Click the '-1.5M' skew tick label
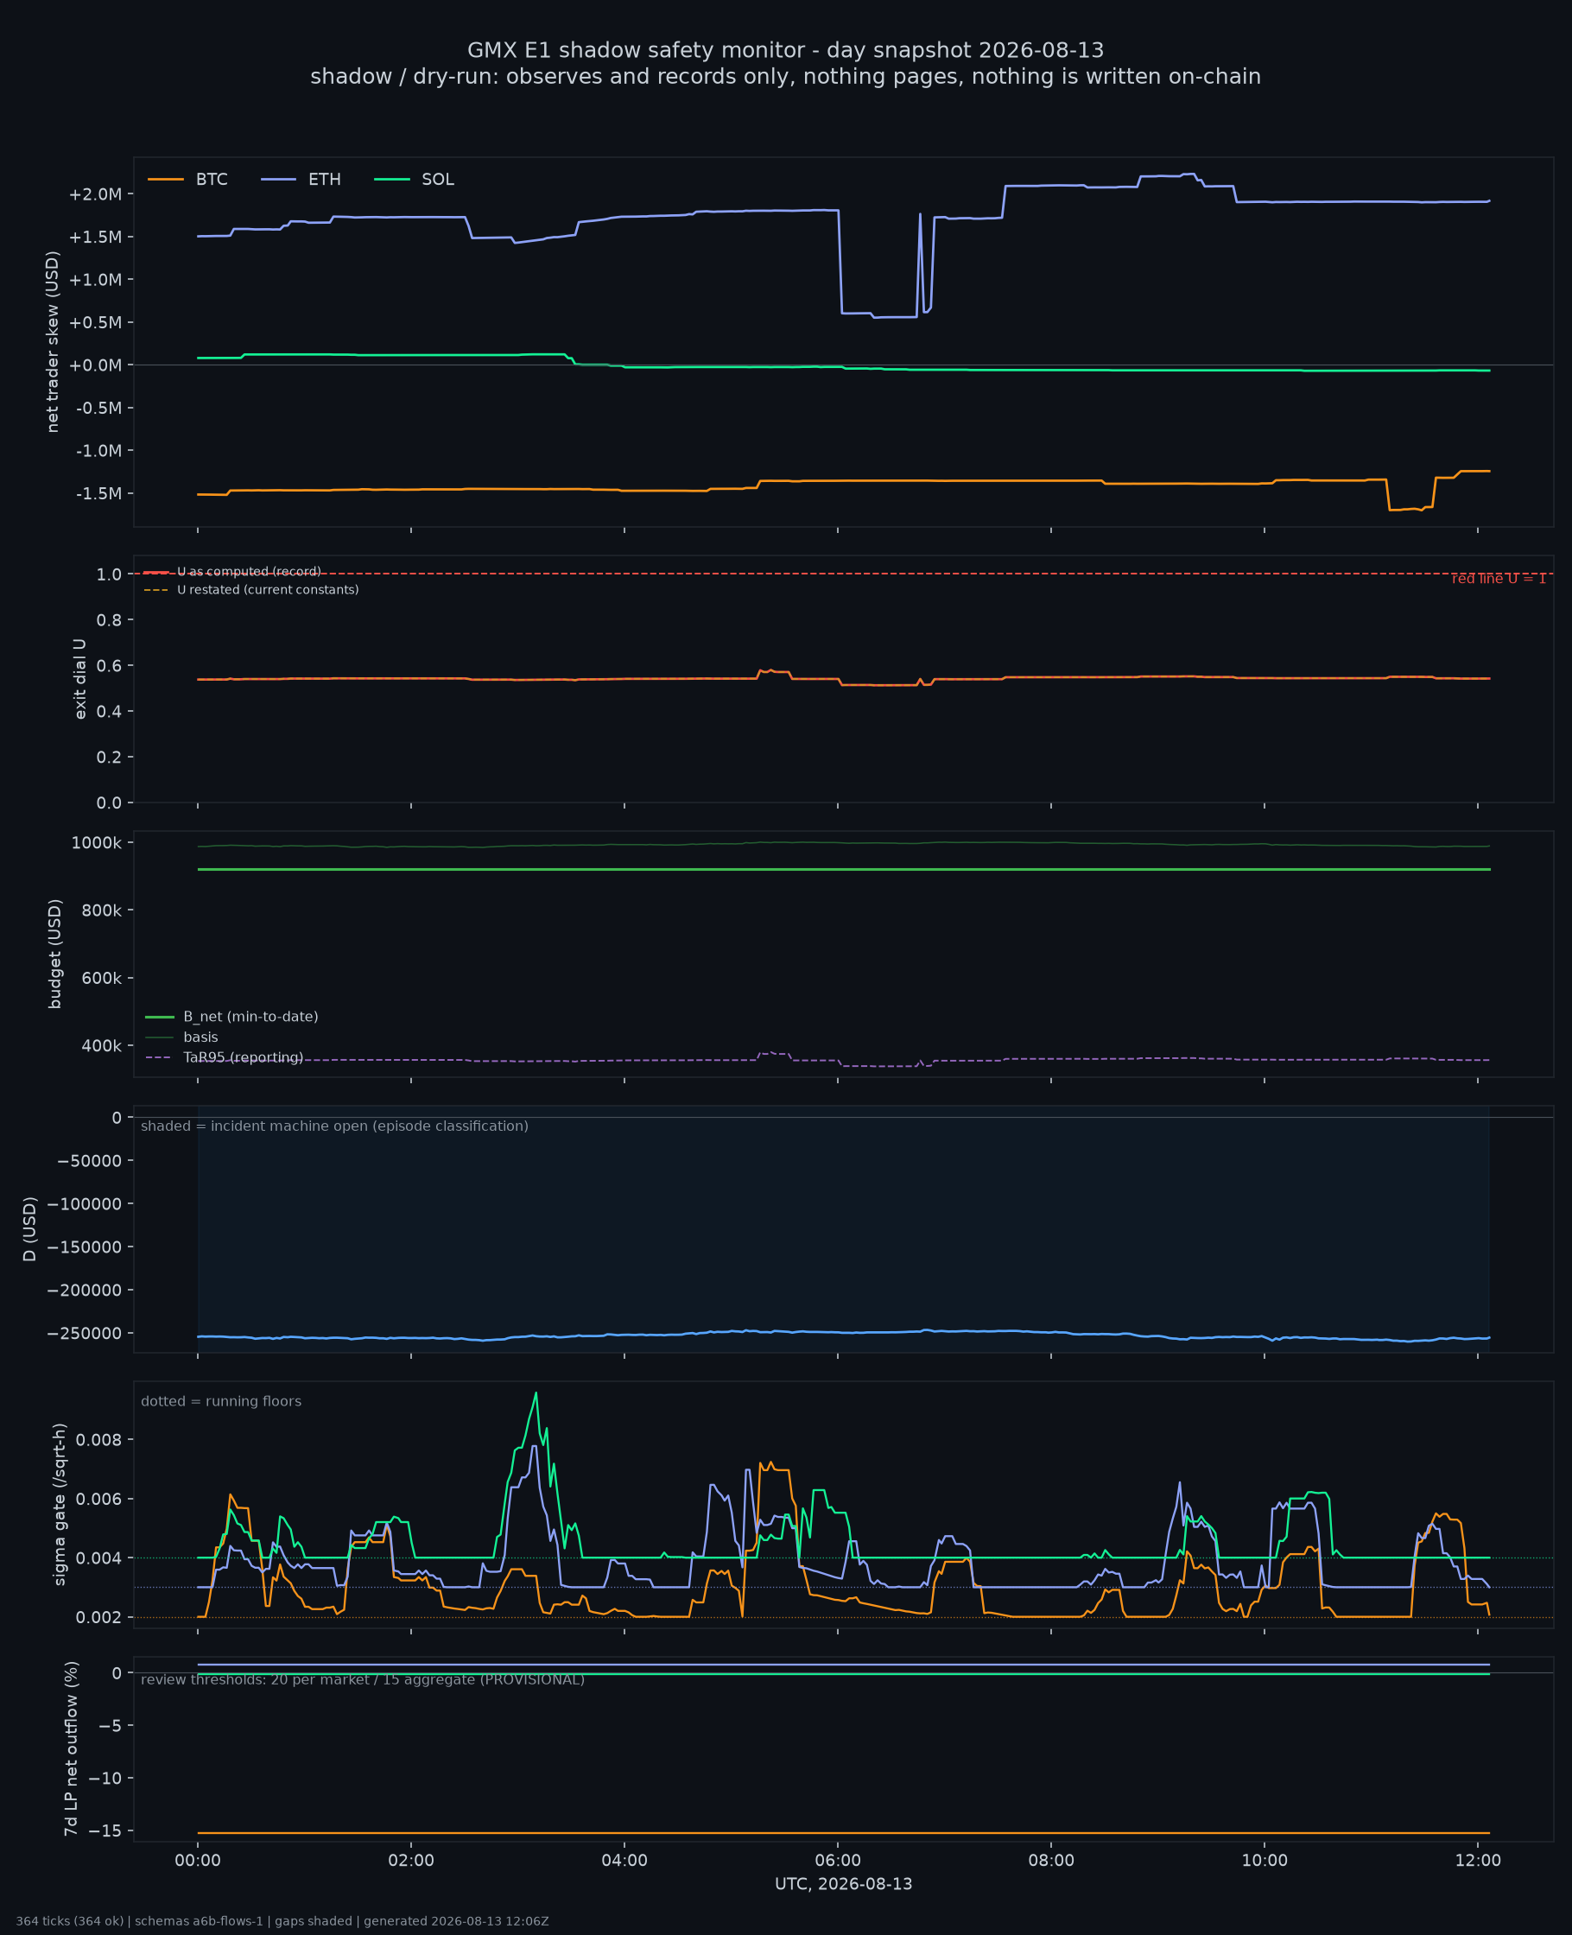This screenshot has height=1935, width=1572. point(98,493)
